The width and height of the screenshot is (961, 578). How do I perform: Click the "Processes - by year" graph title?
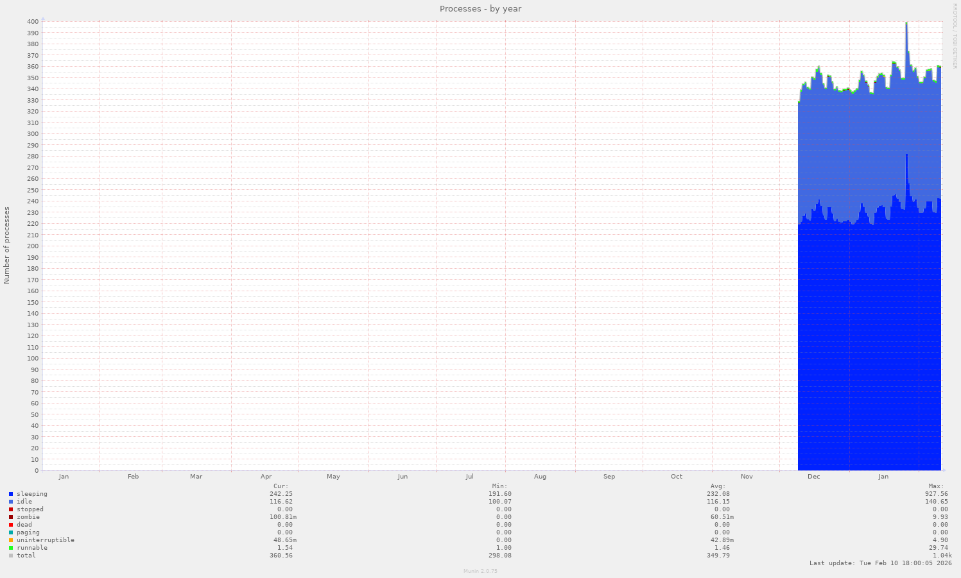point(480,9)
